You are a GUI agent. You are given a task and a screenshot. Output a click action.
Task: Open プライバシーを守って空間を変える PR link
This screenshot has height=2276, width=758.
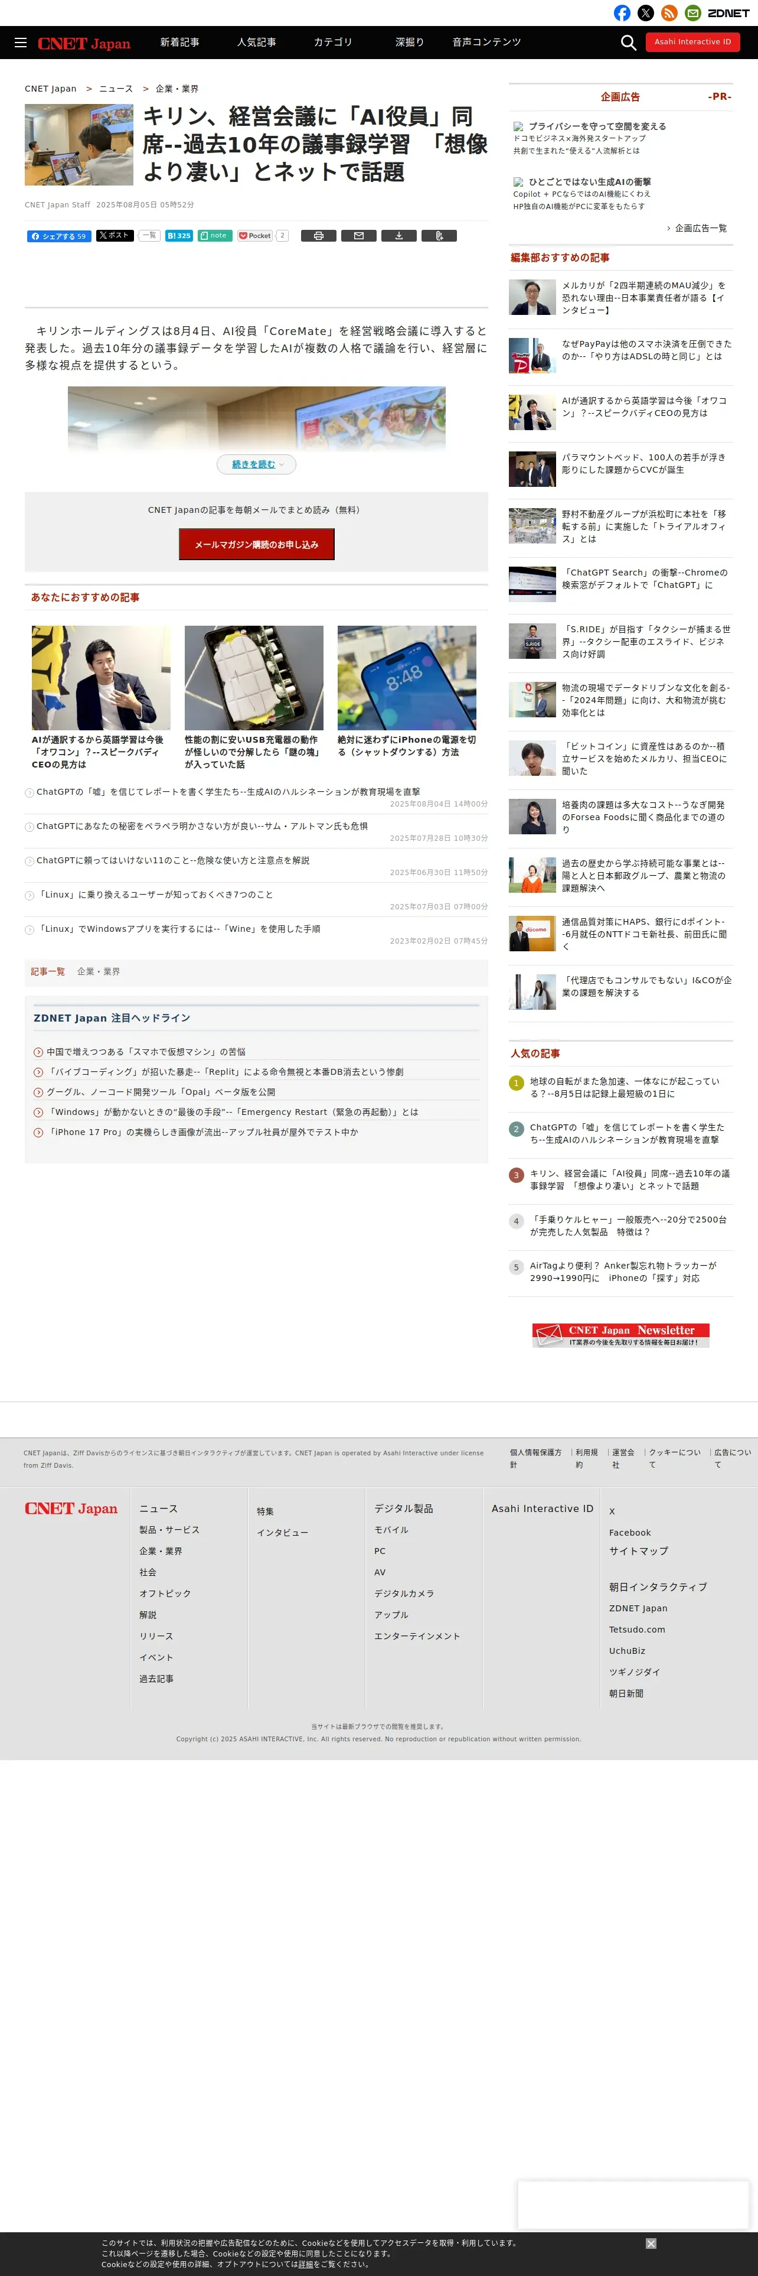pos(596,126)
